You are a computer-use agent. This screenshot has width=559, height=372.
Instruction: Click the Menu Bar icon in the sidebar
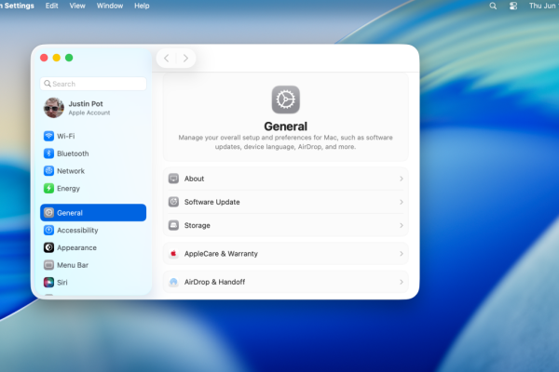[x=48, y=265]
